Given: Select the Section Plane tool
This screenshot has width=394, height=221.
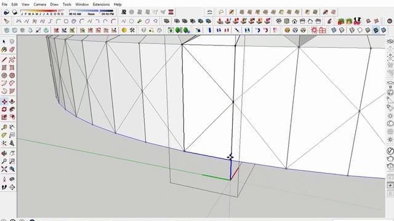Looking at the screenshot, I should tap(12, 187).
